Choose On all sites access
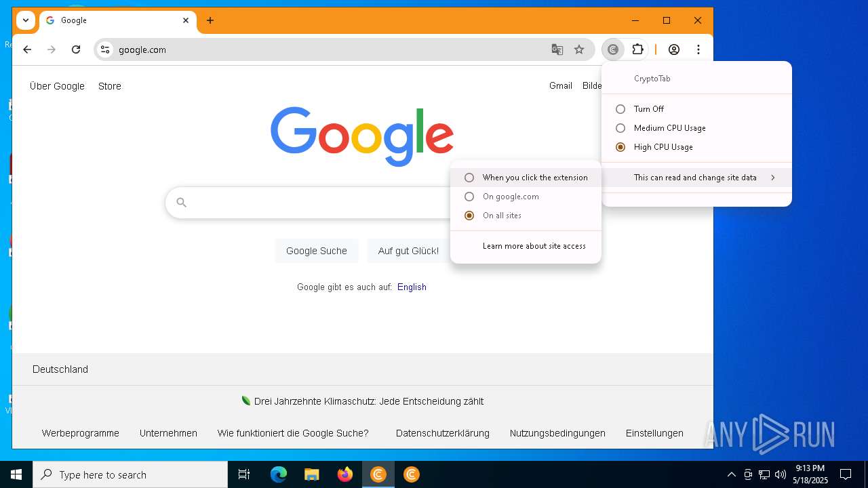 (526, 216)
